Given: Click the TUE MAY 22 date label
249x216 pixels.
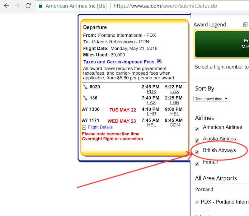Looking at the screenshot, I should 123,110.
